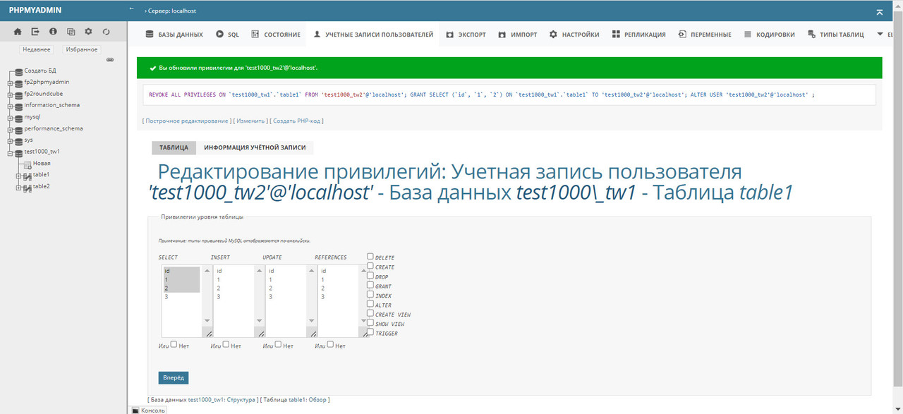This screenshot has height=414, width=903.
Task: Expand the sys database node
Action: coord(11,140)
